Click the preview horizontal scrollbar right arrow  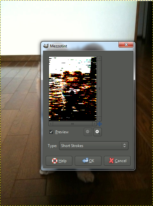(94, 124)
